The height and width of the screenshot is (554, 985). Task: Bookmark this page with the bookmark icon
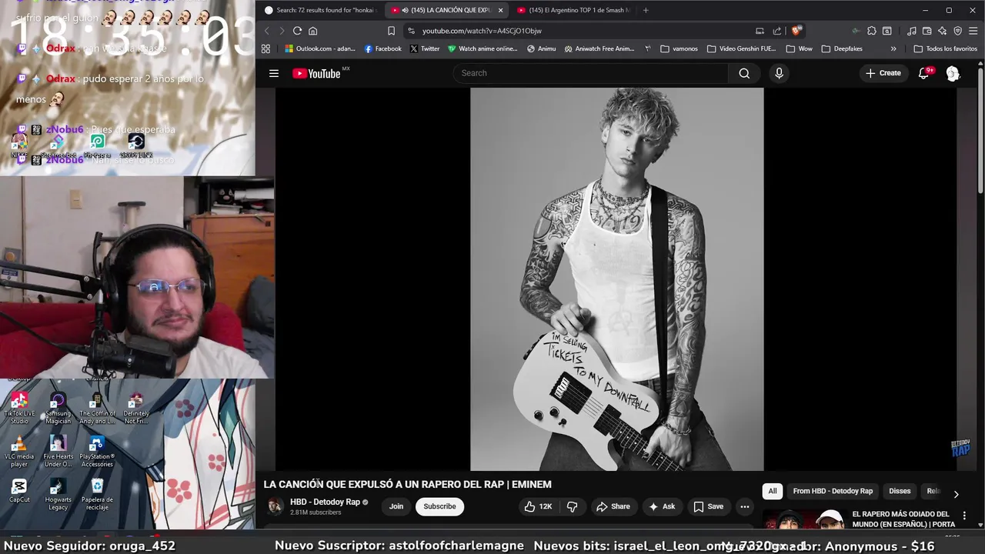[391, 31]
